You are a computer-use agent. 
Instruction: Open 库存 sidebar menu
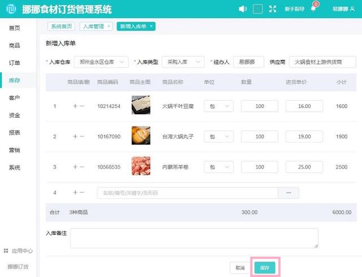15,80
